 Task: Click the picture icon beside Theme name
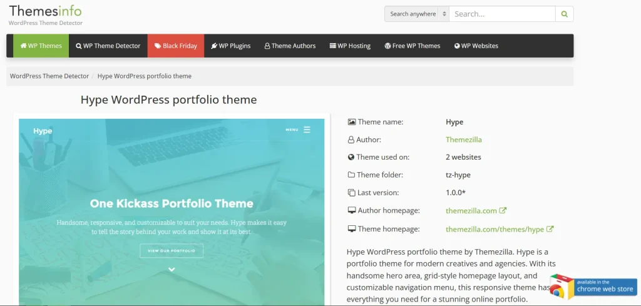point(352,122)
